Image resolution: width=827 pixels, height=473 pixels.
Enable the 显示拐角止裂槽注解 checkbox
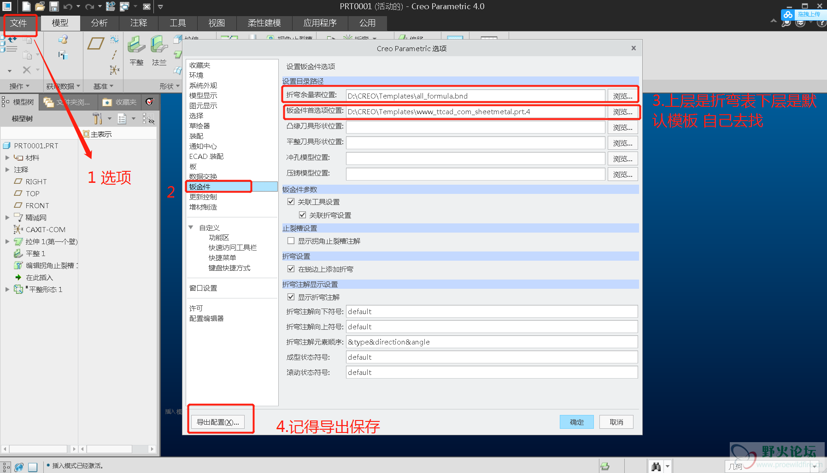click(291, 241)
